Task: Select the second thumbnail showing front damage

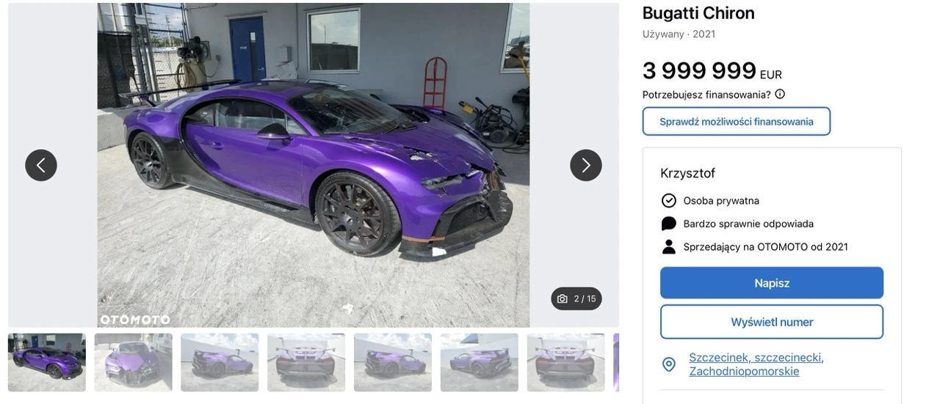Action: [134, 362]
